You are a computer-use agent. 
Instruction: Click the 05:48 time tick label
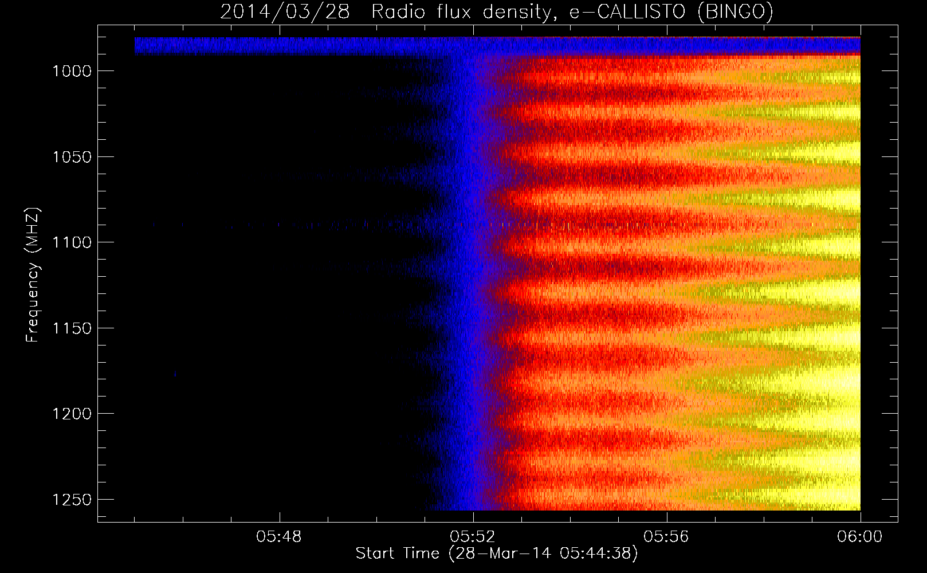(279, 537)
